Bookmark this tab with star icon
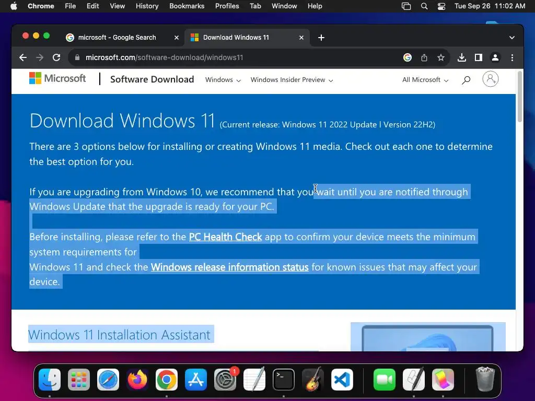Viewport: 535px width, 401px height. point(441,57)
